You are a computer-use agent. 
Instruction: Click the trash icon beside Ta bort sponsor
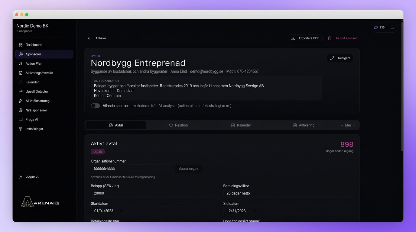[x=330, y=38]
